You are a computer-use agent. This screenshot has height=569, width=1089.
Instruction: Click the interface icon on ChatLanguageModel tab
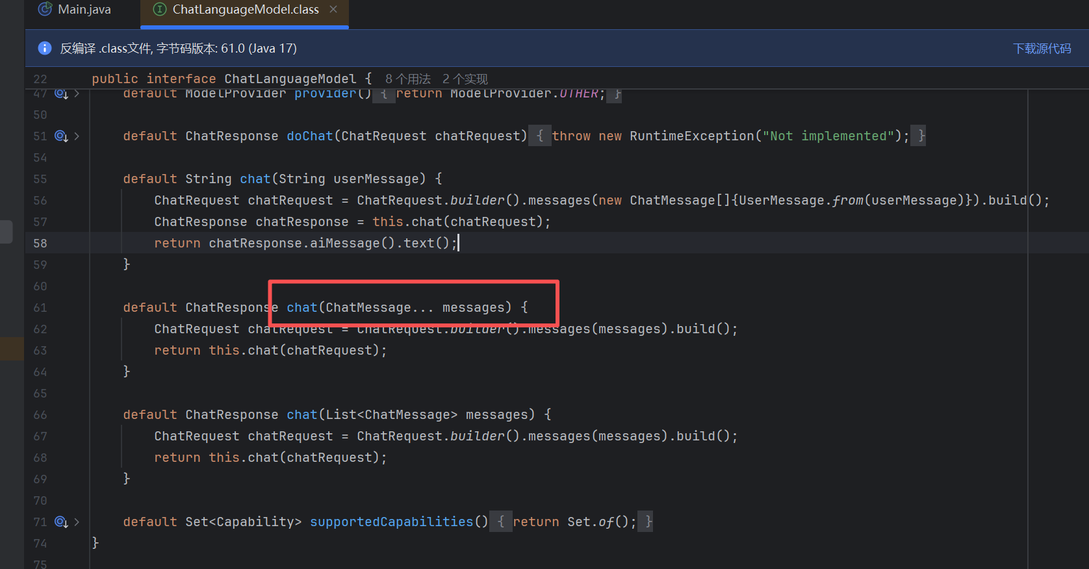(x=160, y=9)
